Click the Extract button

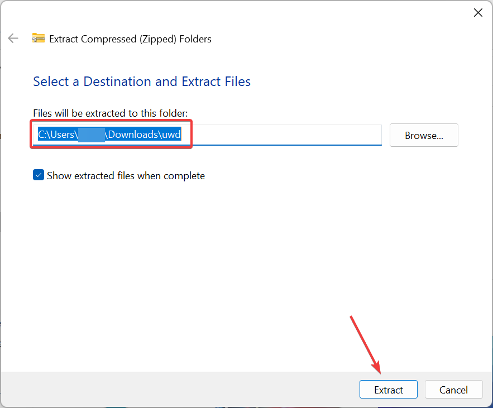pyautogui.click(x=388, y=390)
